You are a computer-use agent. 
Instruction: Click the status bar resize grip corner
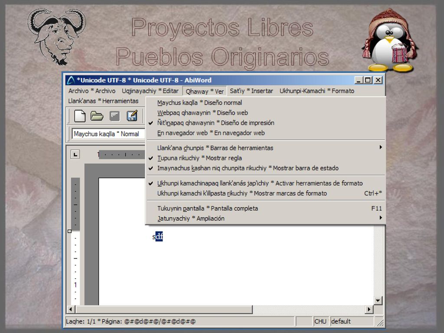(x=379, y=322)
